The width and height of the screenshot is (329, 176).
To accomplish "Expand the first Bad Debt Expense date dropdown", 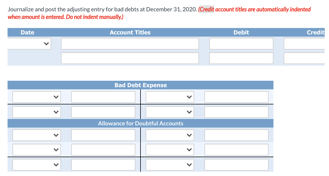I will point(36,97).
